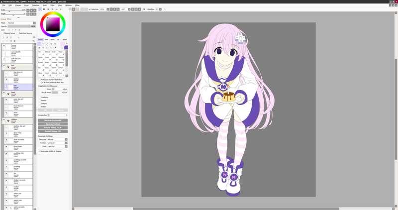Open the Stabilizer value dropdown
398x210 pixels.
[160, 9]
